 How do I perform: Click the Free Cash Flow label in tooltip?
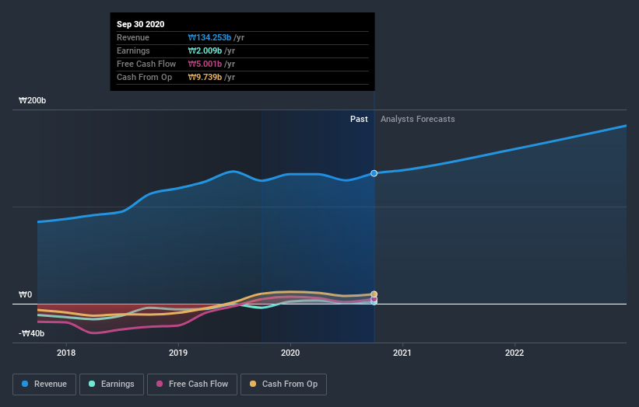(146, 64)
